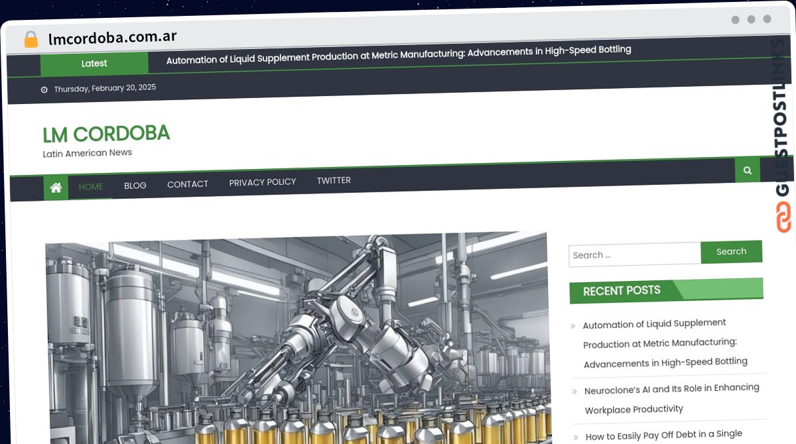
Task: Open the search magnifier icon in navbar
Action: coord(748,170)
